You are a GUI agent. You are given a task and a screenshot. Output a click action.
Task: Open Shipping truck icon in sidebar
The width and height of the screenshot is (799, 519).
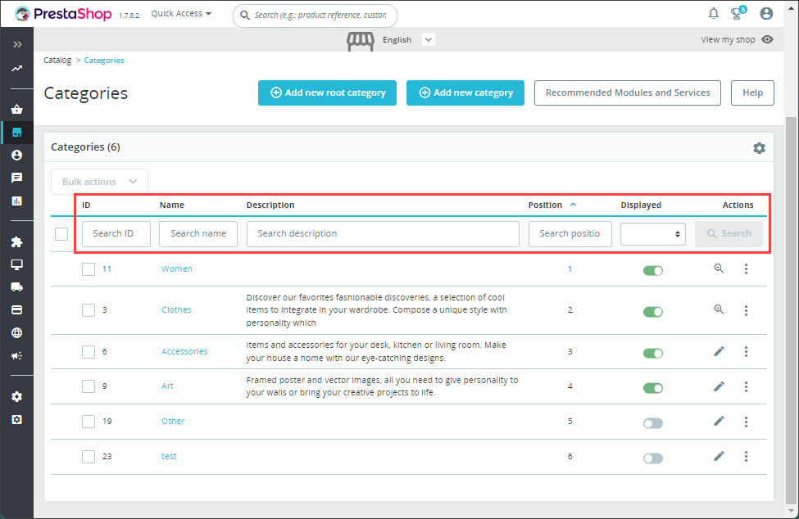17,287
